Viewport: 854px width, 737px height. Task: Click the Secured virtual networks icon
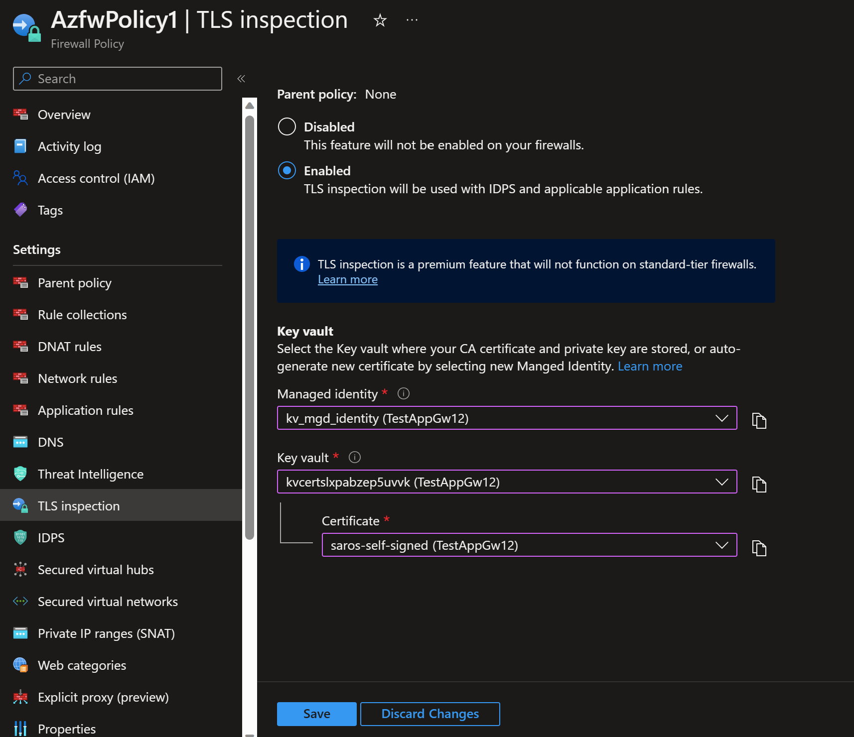[20, 602]
